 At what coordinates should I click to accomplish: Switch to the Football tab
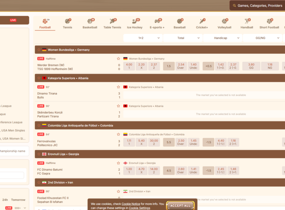coord(45,23)
